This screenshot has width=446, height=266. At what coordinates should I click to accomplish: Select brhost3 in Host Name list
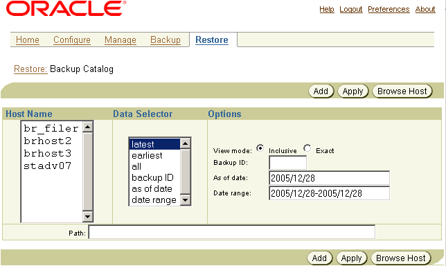pos(51,153)
